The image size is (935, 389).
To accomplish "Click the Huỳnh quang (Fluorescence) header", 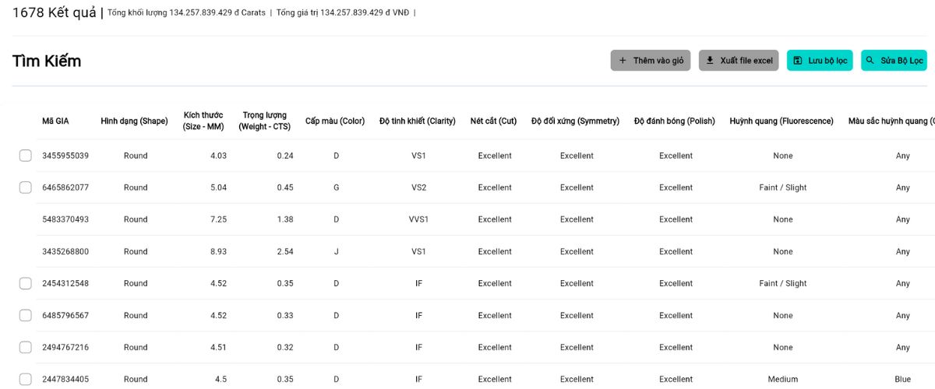I will coord(782,121).
